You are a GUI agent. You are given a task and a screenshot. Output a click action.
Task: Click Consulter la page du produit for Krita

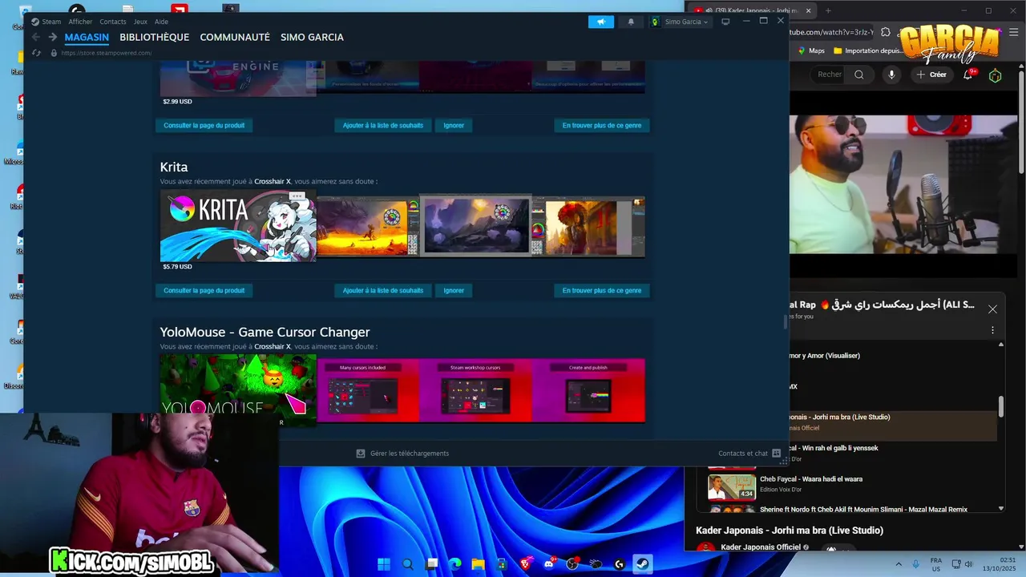click(204, 290)
